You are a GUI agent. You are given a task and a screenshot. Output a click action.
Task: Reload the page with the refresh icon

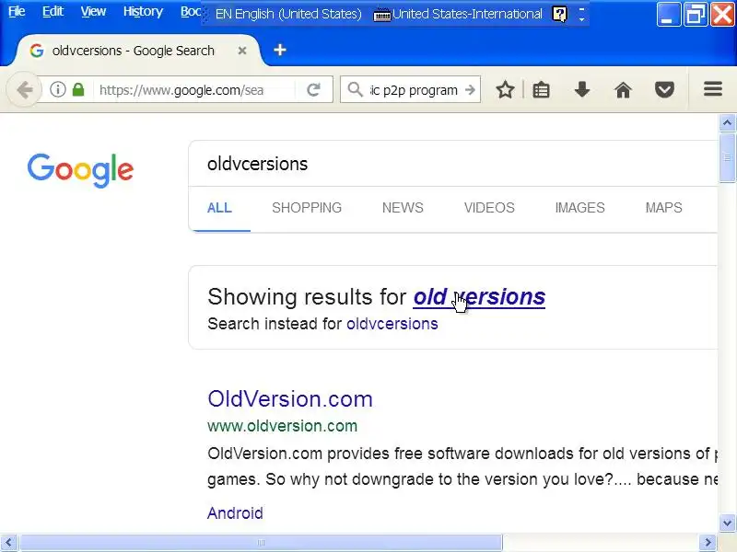313,89
